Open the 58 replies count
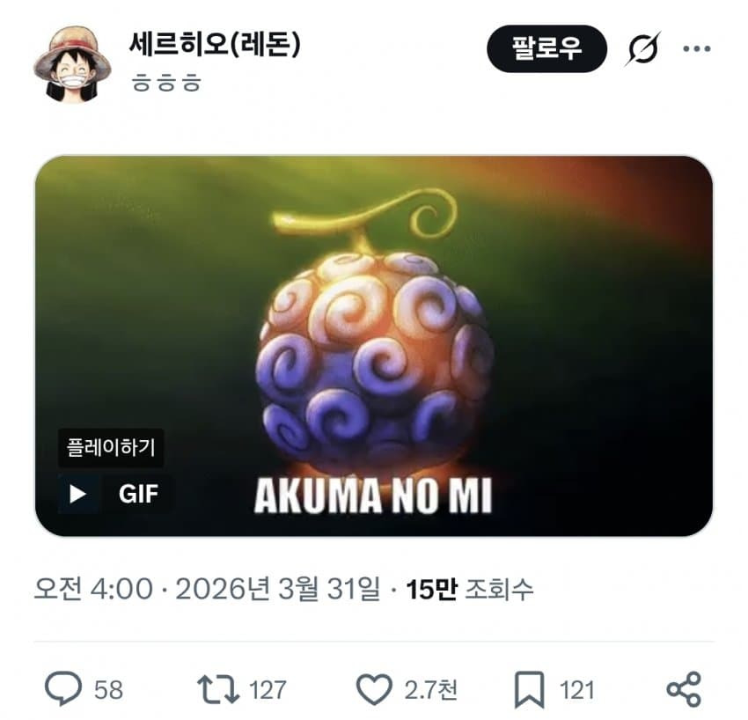Screen dimensions: 748x720 point(108,690)
